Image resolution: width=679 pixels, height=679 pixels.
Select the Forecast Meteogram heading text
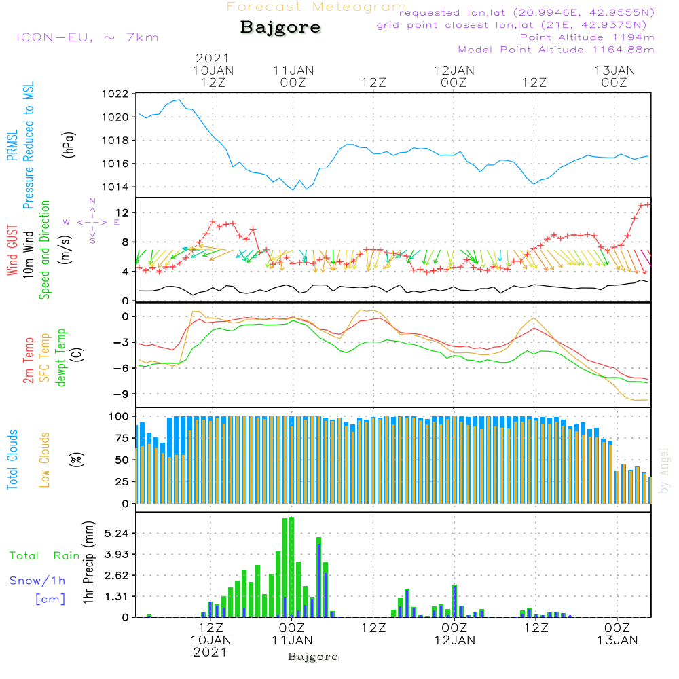[316, 7]
